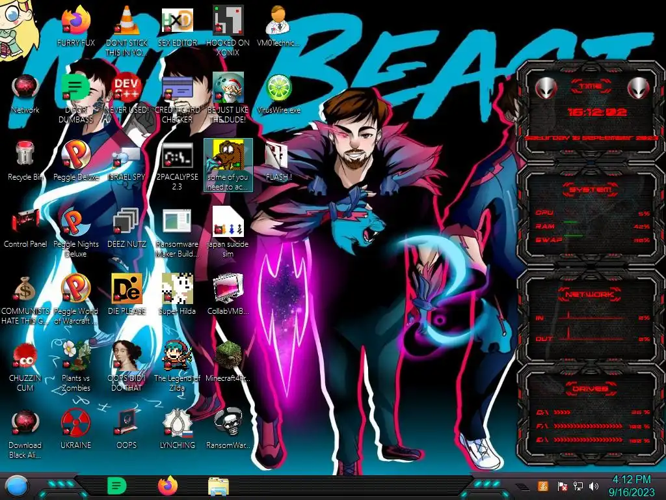Click the orange tray icon

(542, 486)
